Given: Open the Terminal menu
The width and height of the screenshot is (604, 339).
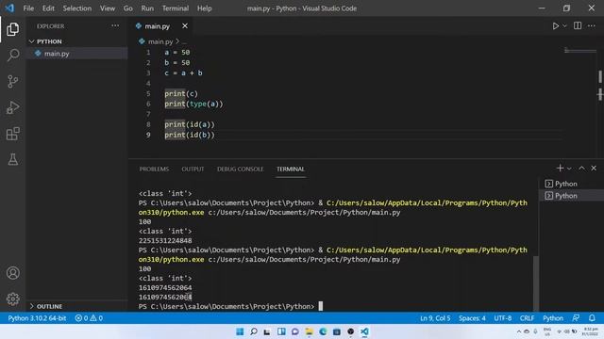Looking at the screenshot, I should coord(176,8).
